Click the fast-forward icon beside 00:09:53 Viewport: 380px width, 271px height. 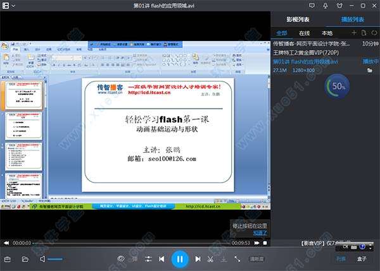[257, 243]
